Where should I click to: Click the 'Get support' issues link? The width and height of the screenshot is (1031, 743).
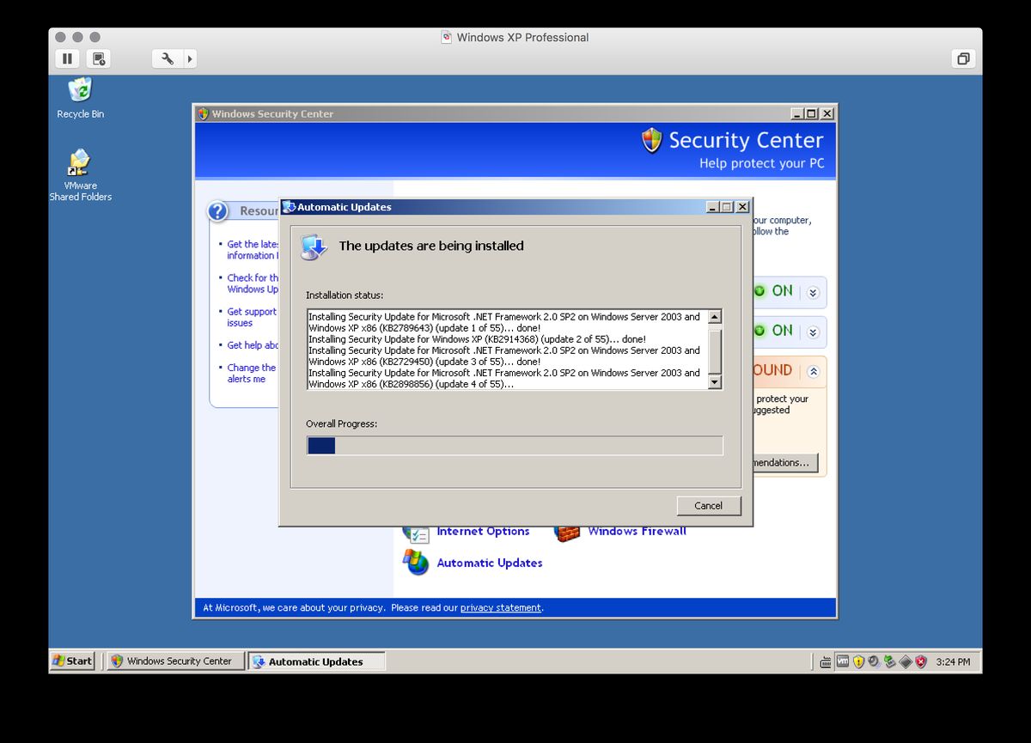[x=252, y=318]
